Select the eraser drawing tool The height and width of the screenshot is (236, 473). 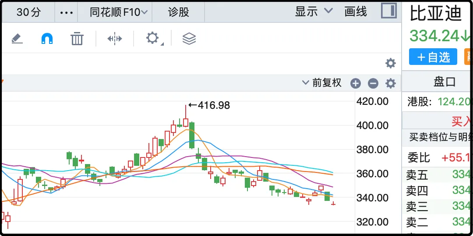17,39
